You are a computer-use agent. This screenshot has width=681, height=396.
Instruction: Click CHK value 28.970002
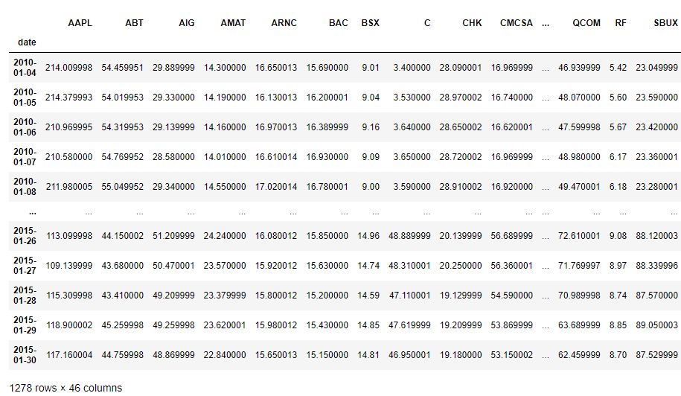[x=461, y=98]
